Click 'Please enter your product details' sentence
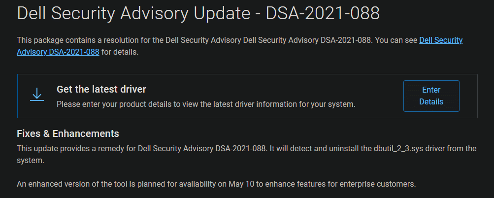The image size is (494, 198). coord(206,104)
